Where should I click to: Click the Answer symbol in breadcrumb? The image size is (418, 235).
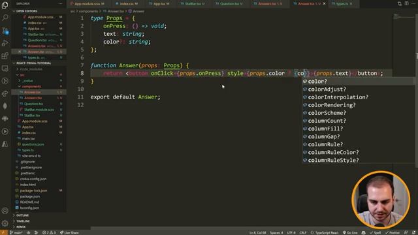(x=137, y=11)
